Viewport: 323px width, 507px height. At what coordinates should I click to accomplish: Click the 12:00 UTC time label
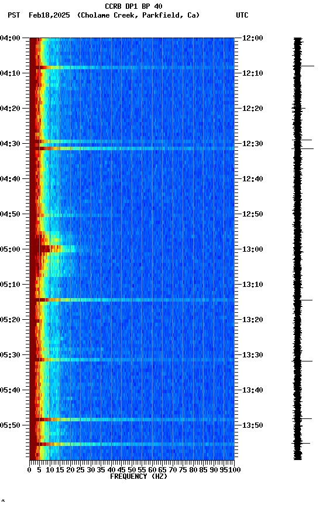point(253,38)
